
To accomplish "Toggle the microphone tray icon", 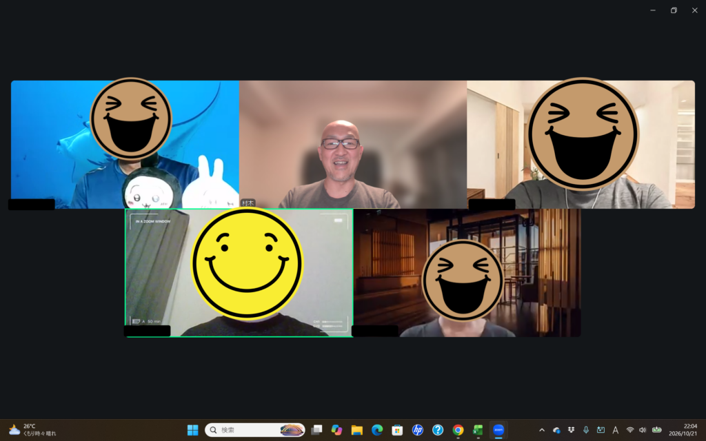I will tap(586, 430).
